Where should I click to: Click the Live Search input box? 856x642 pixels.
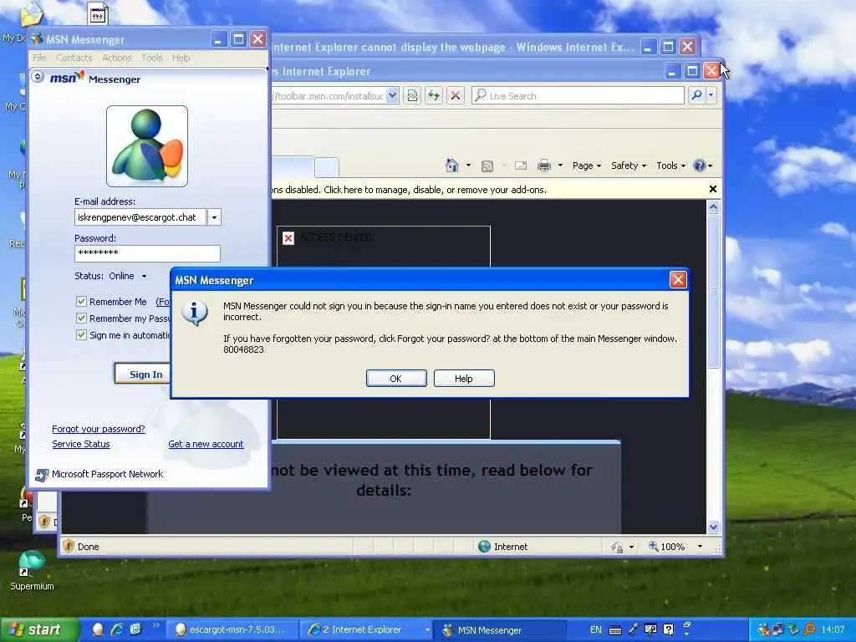[x=578, y=95]
